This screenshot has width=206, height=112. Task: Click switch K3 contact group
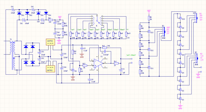162,31
